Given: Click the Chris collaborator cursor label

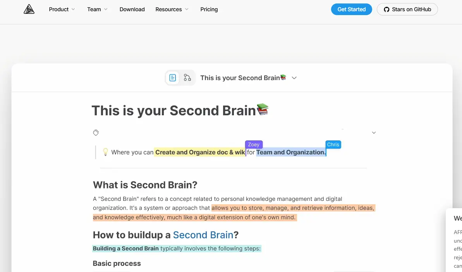Looking at the screenshot, I should pyautogui.click(x=333, y=145).
